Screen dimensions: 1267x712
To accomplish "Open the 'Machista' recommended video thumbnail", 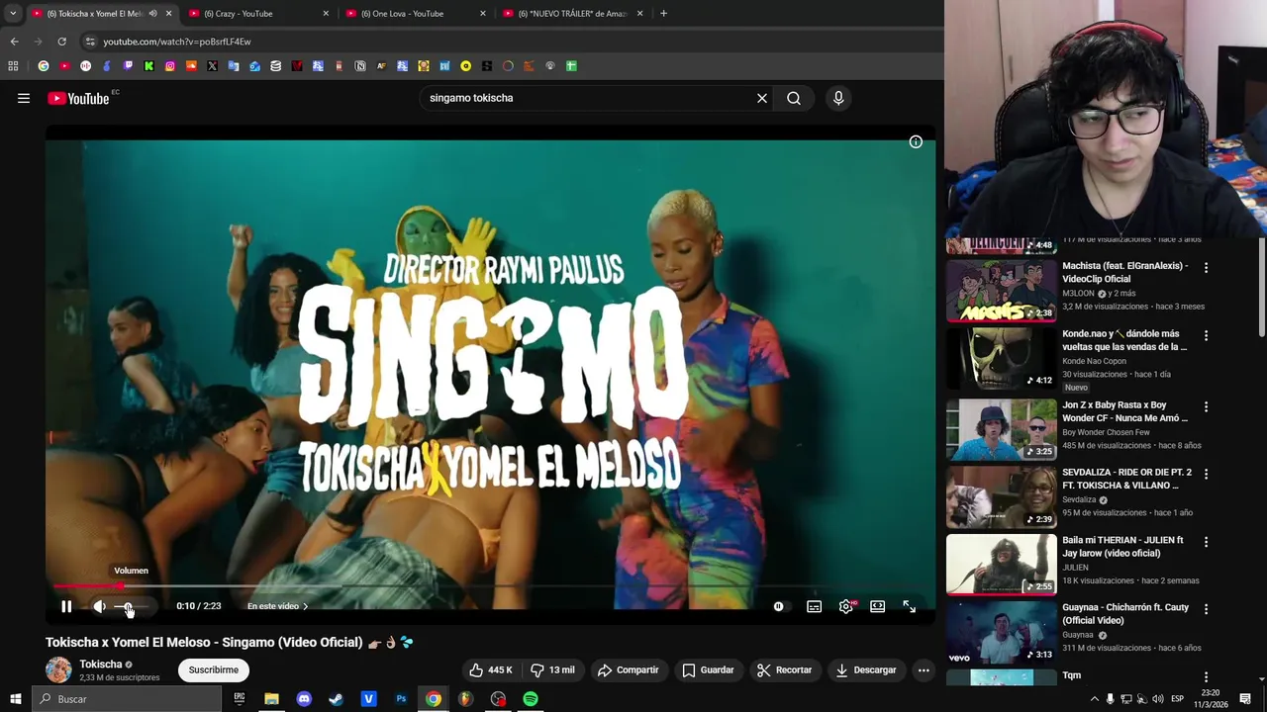I will pyautogui.click(x=1001, y=292).
